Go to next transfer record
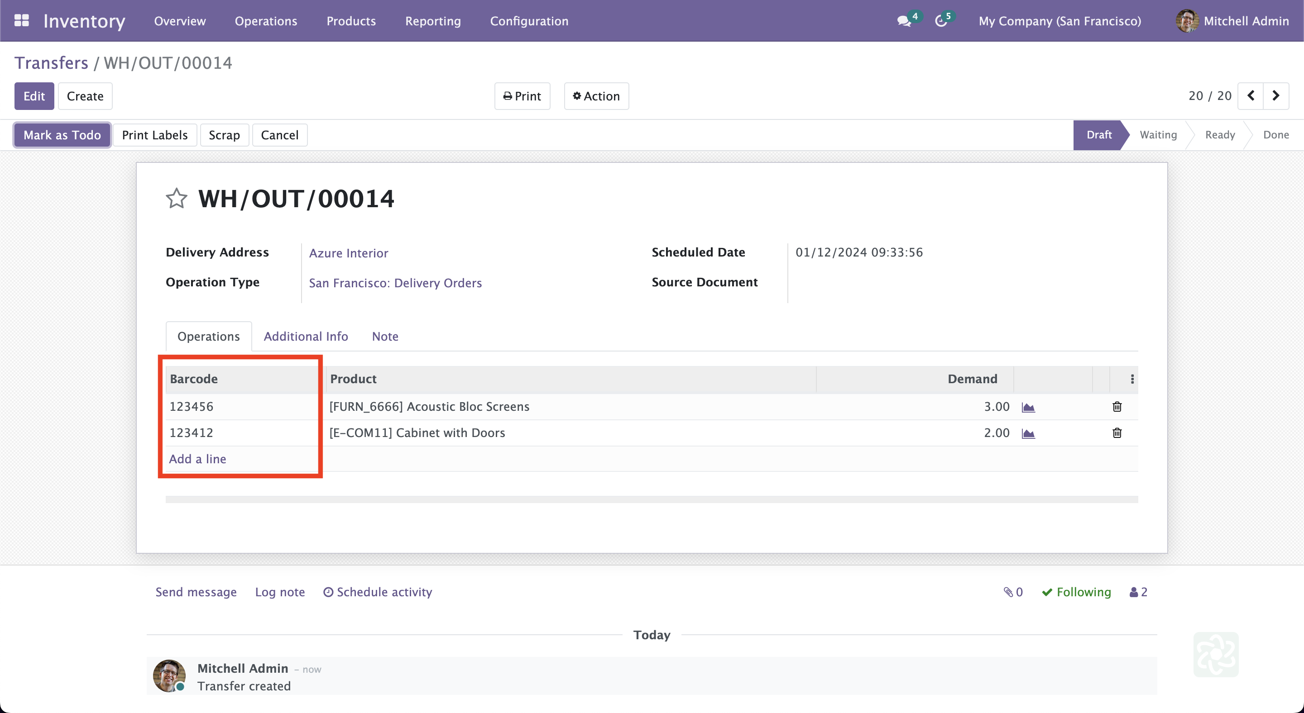This screenshot has height=713, width=1304. (1275, 95)
